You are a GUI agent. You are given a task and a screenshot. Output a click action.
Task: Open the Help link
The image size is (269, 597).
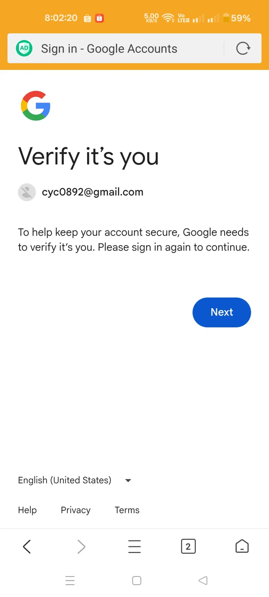tap(27, 510)
